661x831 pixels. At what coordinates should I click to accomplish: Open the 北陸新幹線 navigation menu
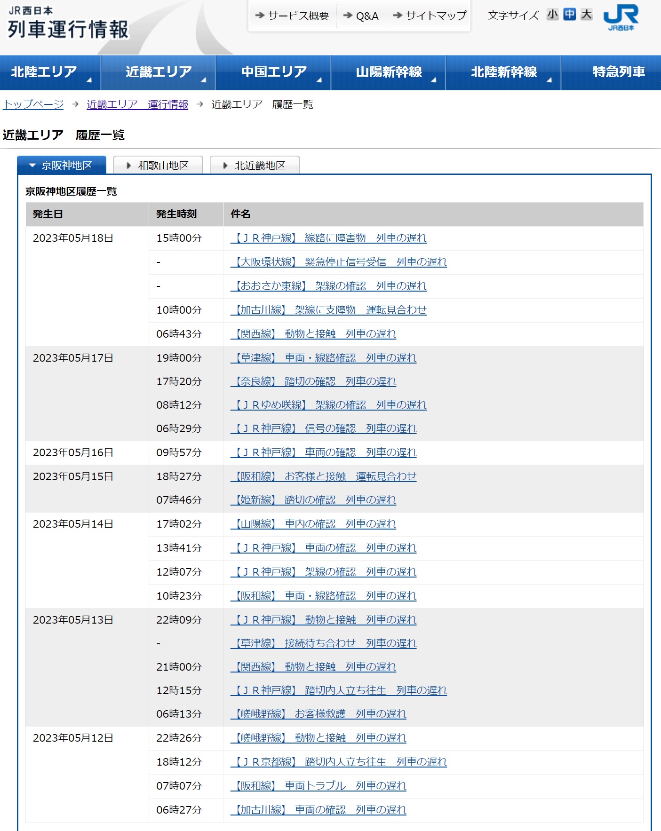pyautogui.click(x=503, y=72)
